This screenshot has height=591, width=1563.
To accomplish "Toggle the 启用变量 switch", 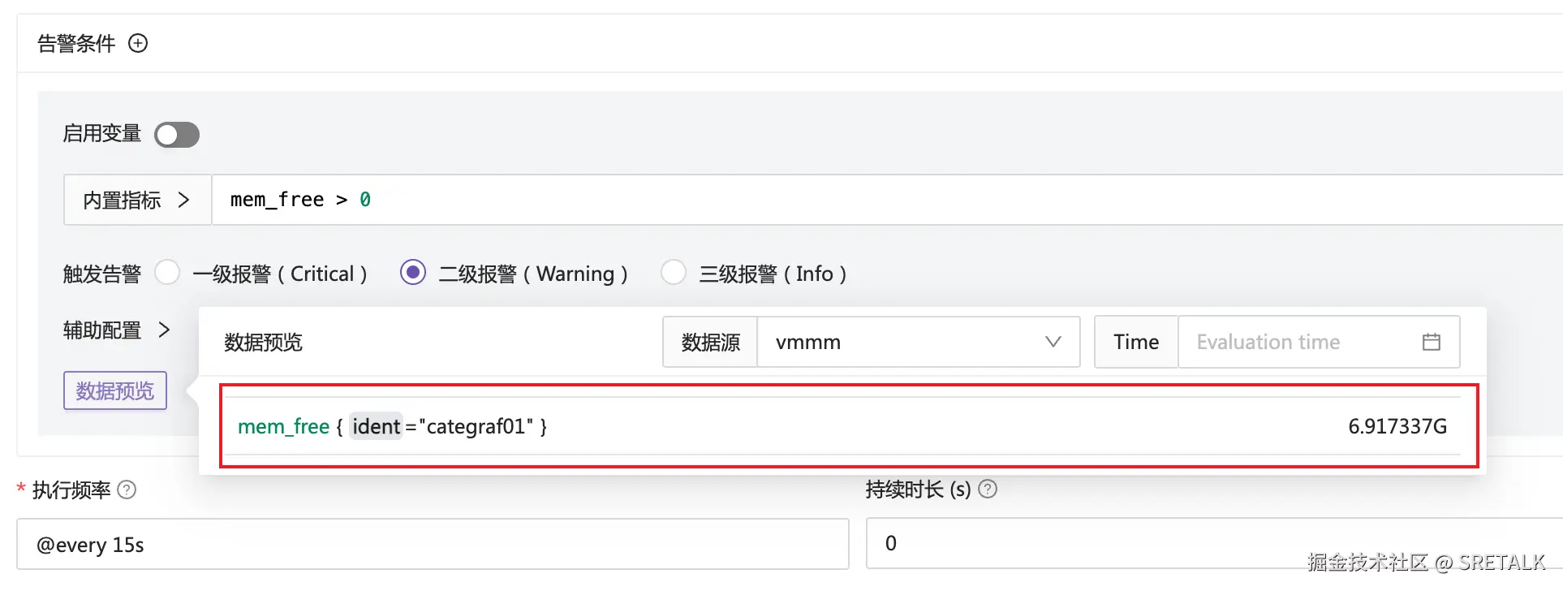I will pyautogui.click(x=177, y=135).
